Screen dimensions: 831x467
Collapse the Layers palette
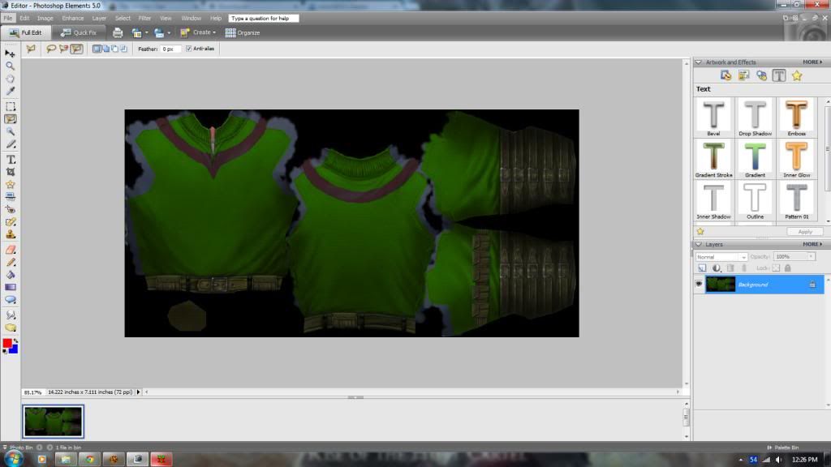[699, 245]
